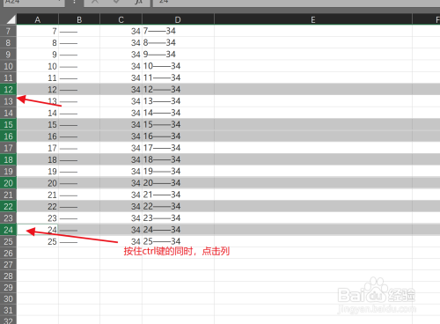Select row 10 via its header

[8, 66]
